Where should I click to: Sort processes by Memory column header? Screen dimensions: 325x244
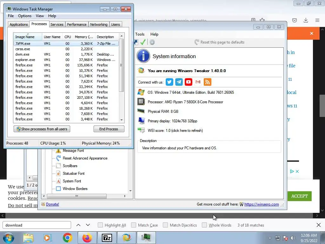(x=84, y=37)
